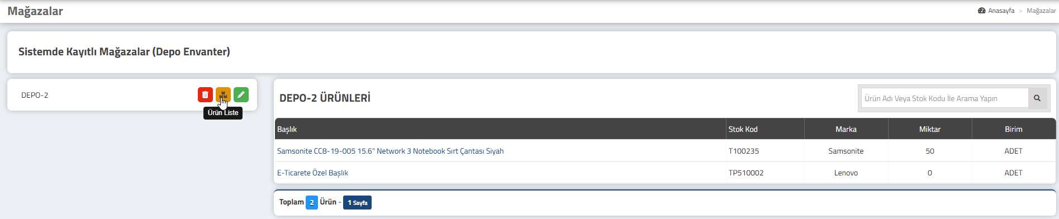Image resolution: width=1059 pixels, height=219 pixels.
Task: Click the Anasayfa dashboard icon in breadcrumb
Action: 981,11
